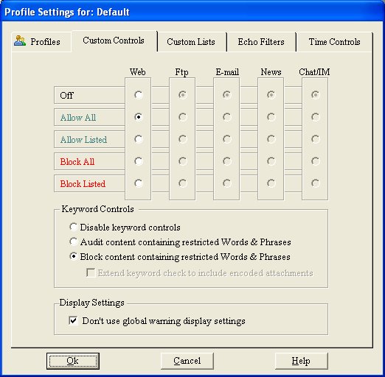The height and width of the screenshot is (377, 385).
Task: Select Allow Listed radio for Web
Action: [x=138, y=139]
